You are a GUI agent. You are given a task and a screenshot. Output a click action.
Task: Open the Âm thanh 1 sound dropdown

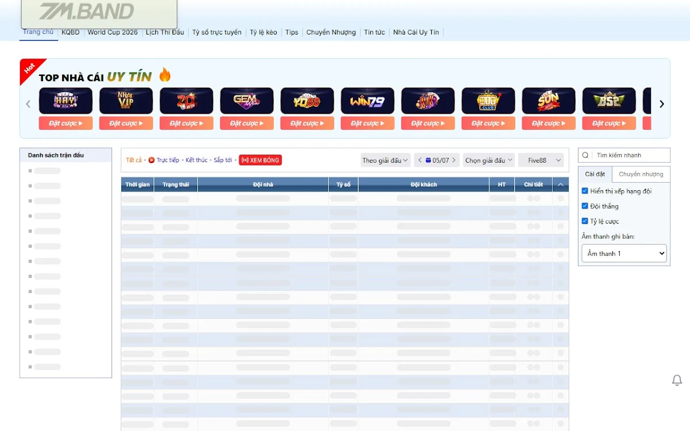click(624, 253)
